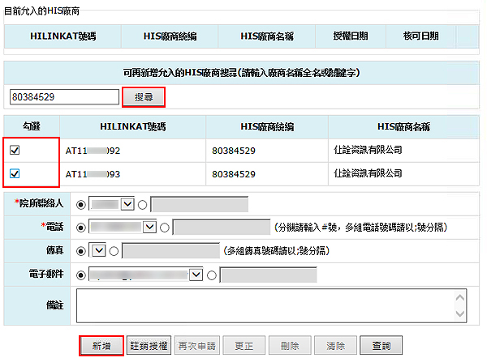
Task: Click the 備註 box scroll-down arrow
Action: click(x=461, y=314)
